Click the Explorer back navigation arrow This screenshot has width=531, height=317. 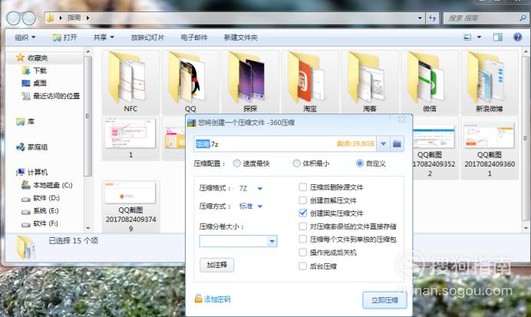[13, 18]
